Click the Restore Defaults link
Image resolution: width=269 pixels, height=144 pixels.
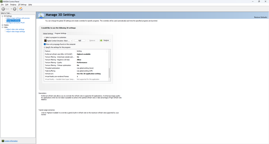pos(261,17)
